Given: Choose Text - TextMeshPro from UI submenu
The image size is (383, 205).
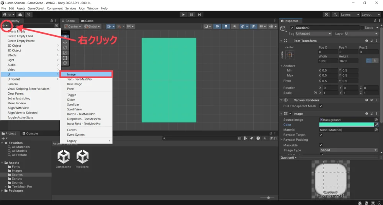Looking at the screenshot, I should point(86,79).
